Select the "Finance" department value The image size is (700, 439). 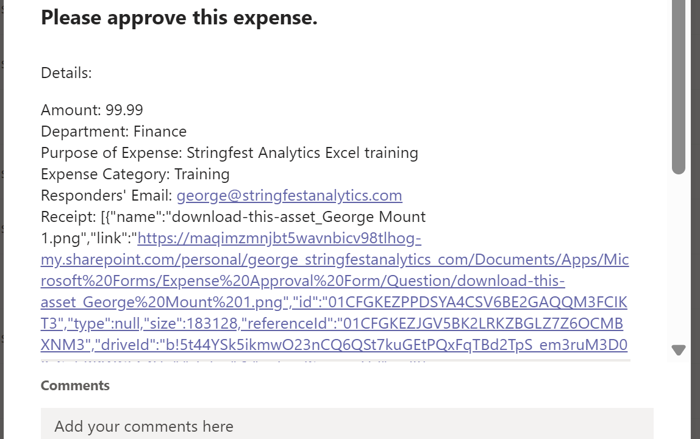pyautogui.click(x=160, y=132)
